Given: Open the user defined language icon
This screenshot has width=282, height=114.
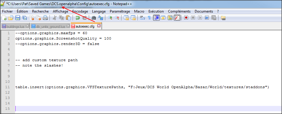Looking at the screenshot, I should pyautogui.click(x=163, y=18).
